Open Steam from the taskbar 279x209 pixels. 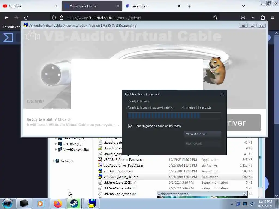tap(74, 204)
